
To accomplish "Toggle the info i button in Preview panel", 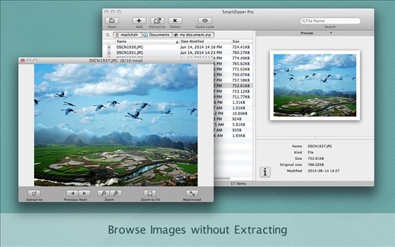I will tap(265, 172).
